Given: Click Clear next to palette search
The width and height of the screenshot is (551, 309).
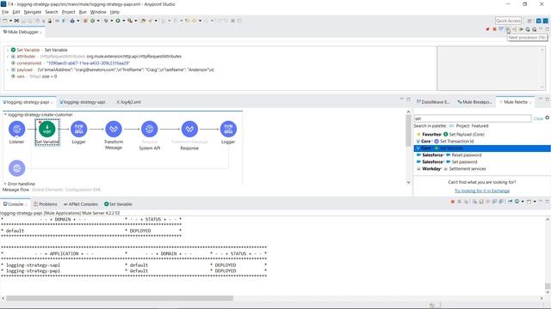Looking at the screenshot, I should click(538, 118).
